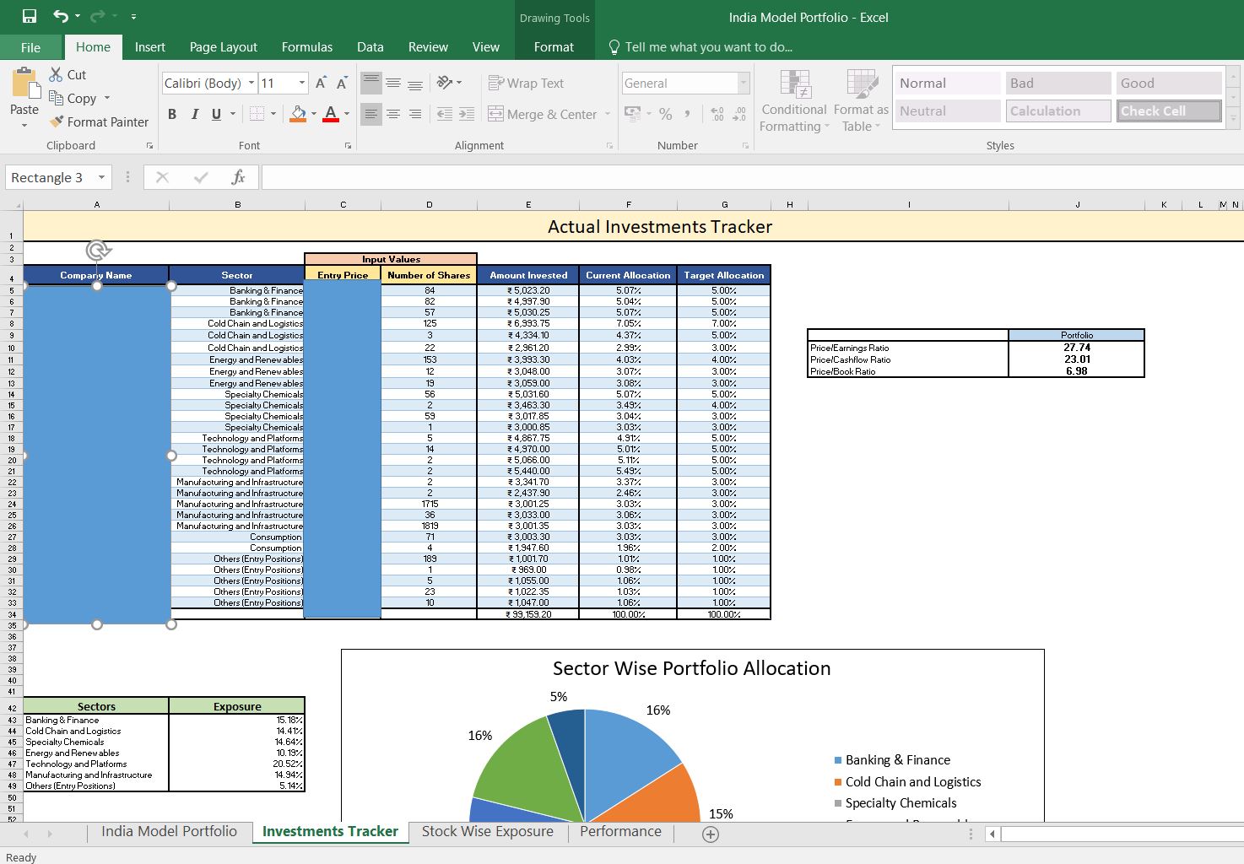This screenshot has width=1244, height=864.
Task: Open the Customize Quick Access Toolbar arrow
Action: pyautogui.click(x=134, y=16)
